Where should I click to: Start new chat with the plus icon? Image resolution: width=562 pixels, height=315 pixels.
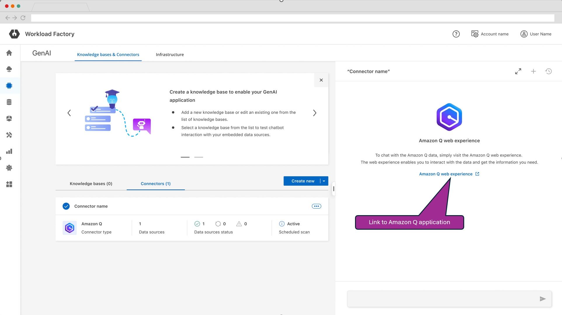pos(533,71)
